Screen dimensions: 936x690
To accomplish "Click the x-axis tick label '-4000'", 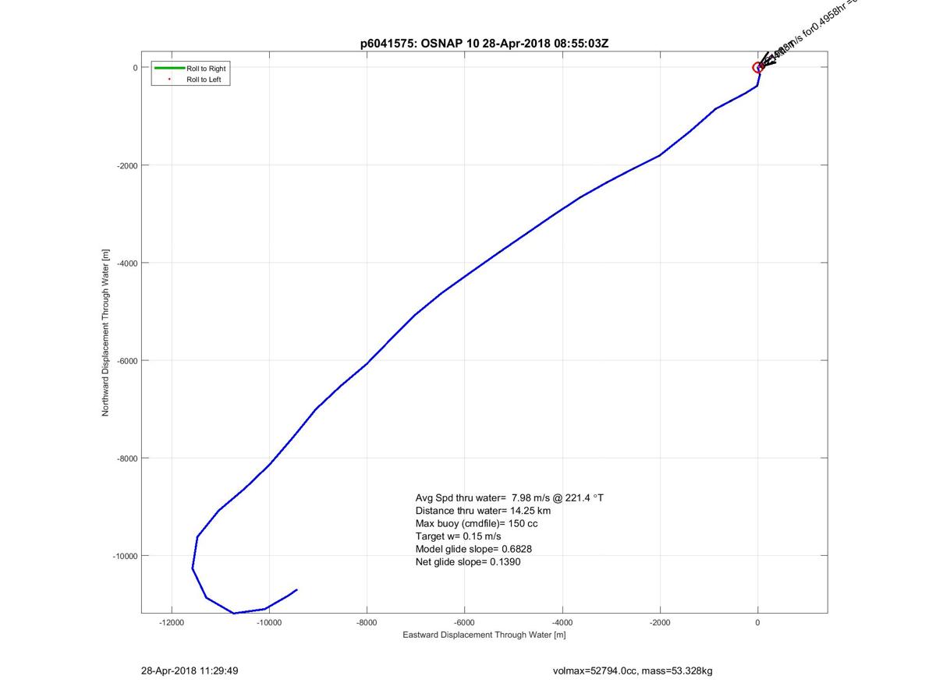I will tap(562, 622).
